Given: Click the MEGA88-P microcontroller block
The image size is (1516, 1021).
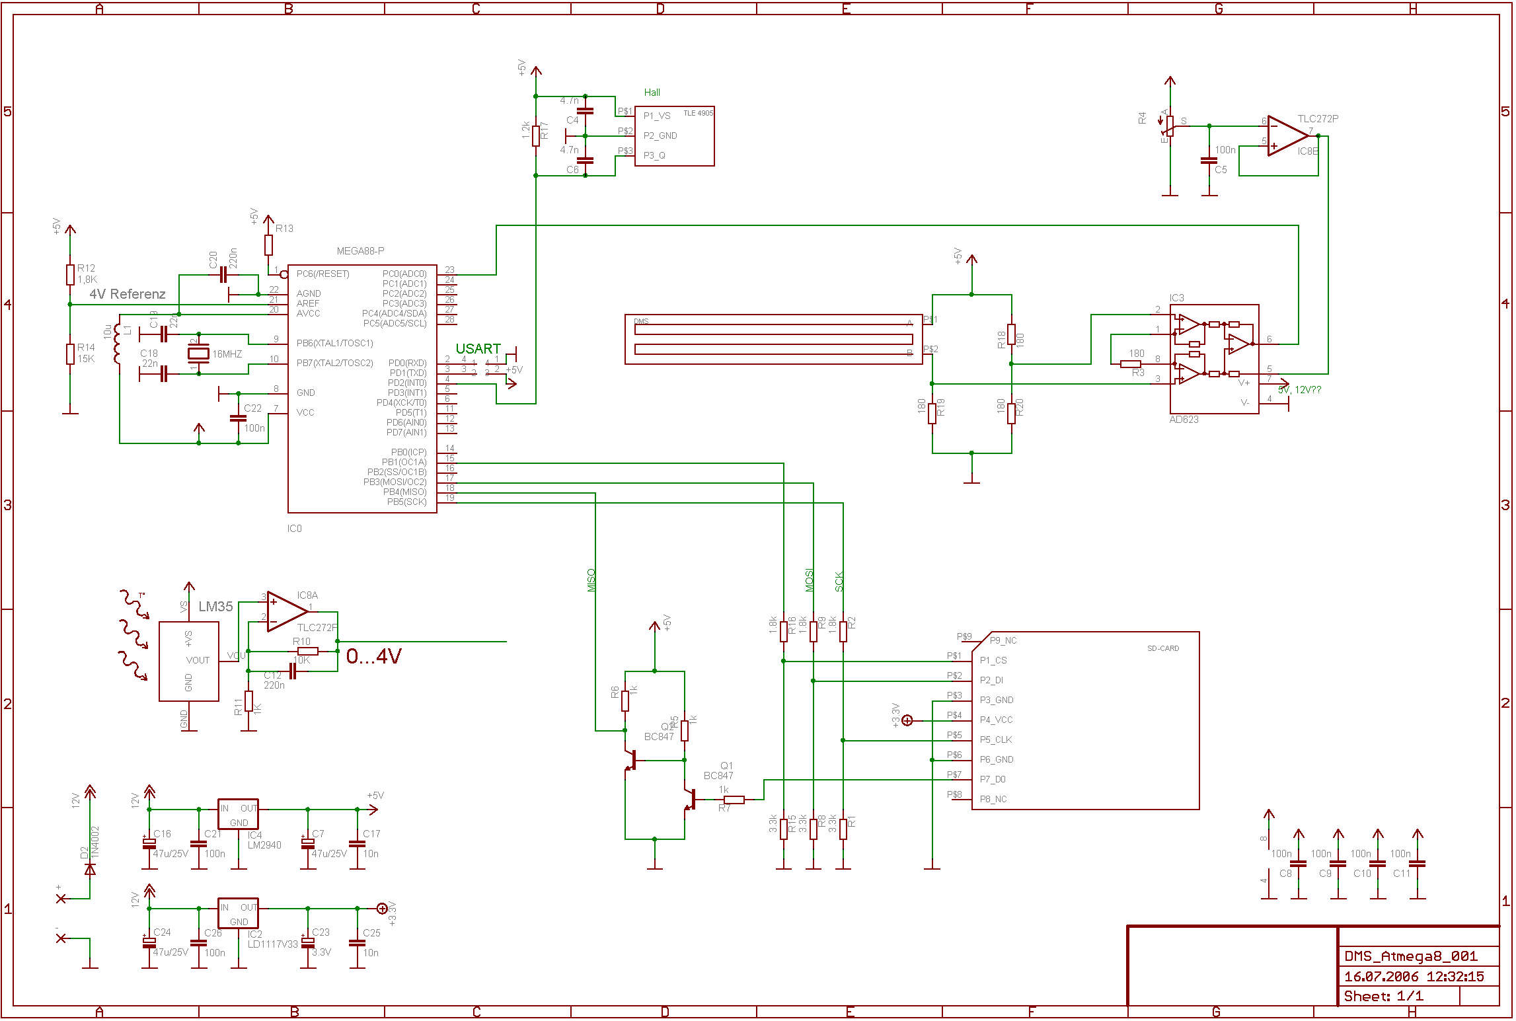Looking at the screenshot, I should (361, 389).
